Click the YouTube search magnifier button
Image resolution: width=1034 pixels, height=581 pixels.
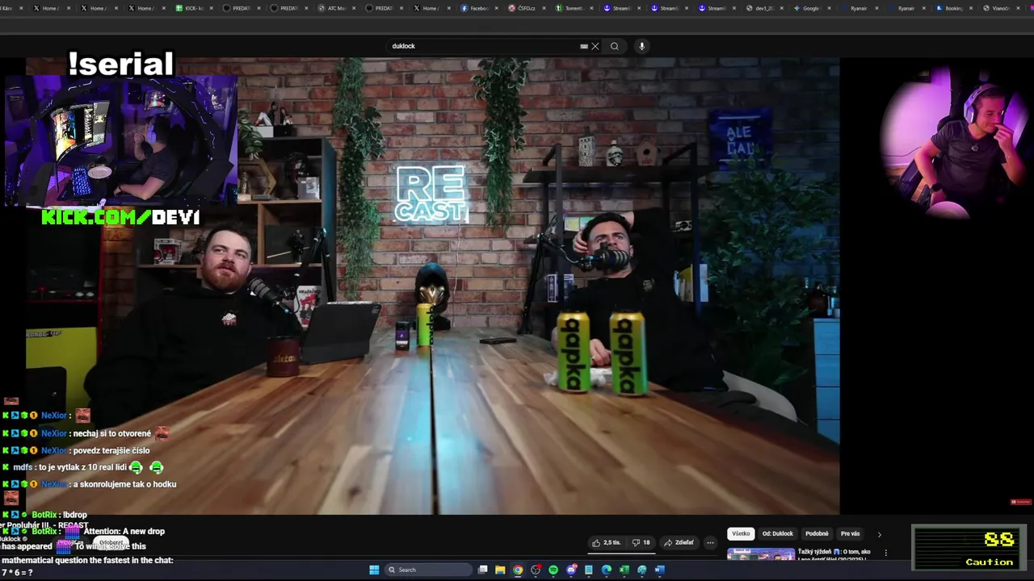coord(615,46)
